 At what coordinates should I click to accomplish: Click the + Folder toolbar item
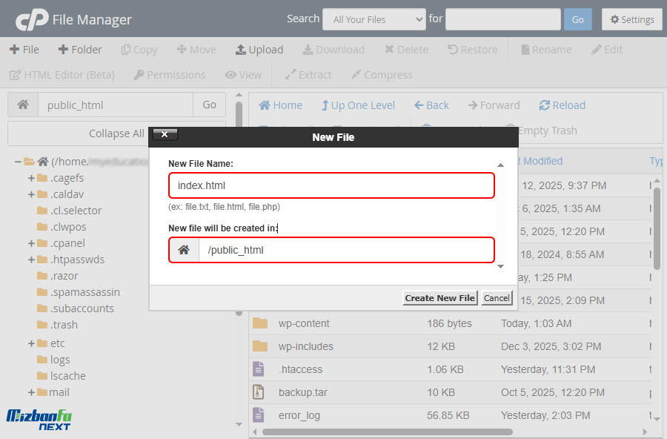pos(80,50)
